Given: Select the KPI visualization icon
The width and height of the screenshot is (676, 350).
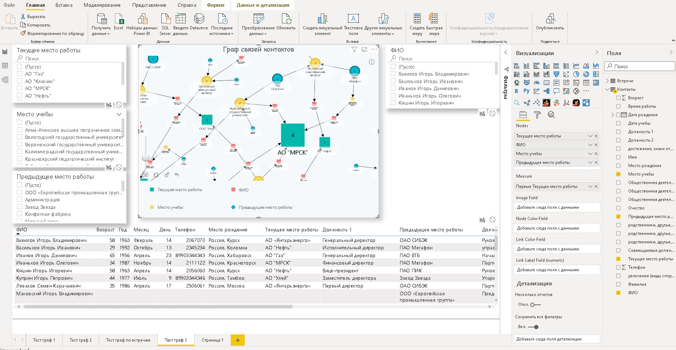Looking at the screenshot, I should pos(566,83).
